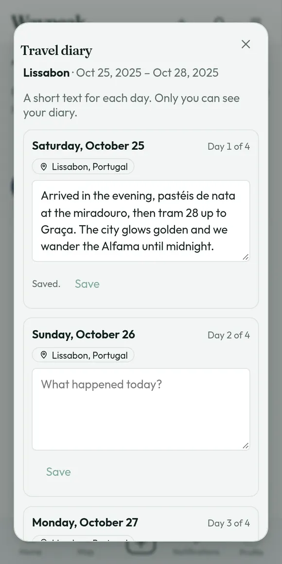The height and width of the screenshot is (564, 282).
Task: Close the Travel diary dialog
Action: click(x=246, y=44)
